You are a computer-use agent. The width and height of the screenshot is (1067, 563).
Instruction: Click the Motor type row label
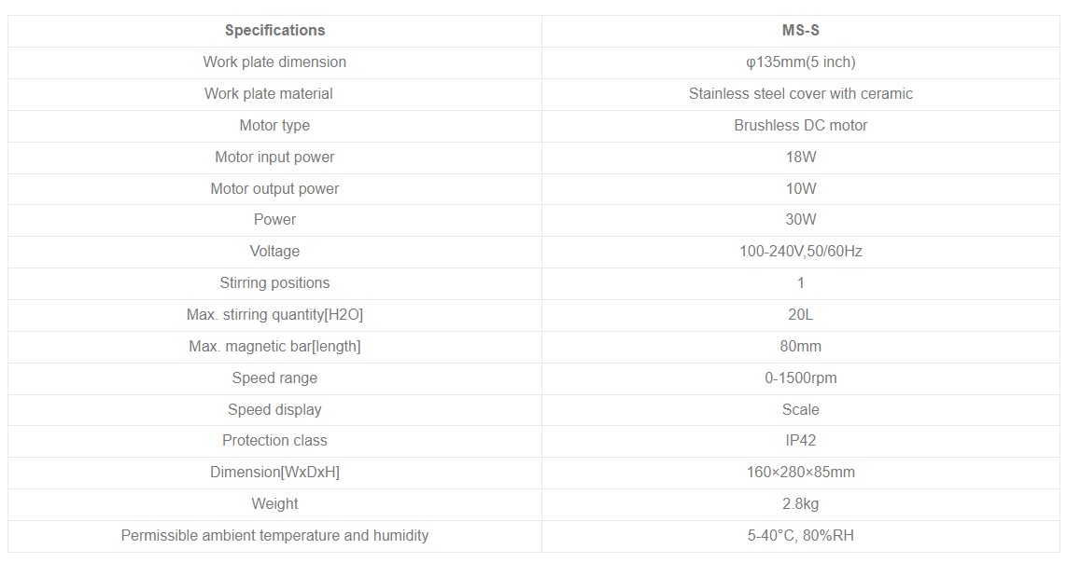coord(274,126)
